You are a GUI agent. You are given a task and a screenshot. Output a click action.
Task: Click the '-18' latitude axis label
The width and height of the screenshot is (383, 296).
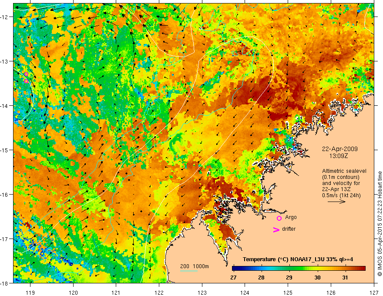5,283
